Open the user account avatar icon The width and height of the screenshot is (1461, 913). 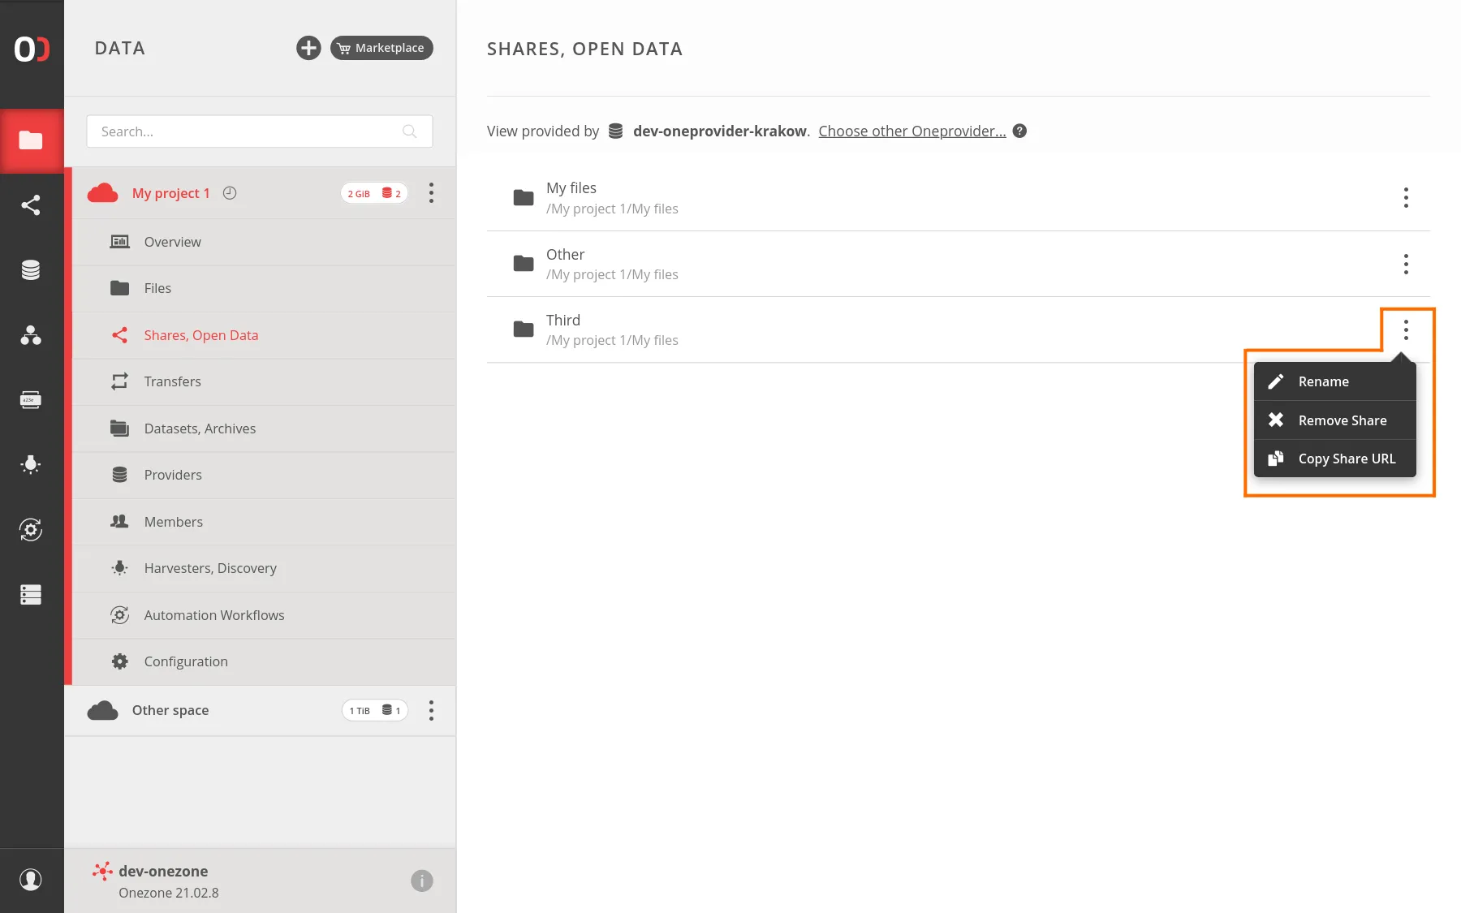(x=32, y=880)
